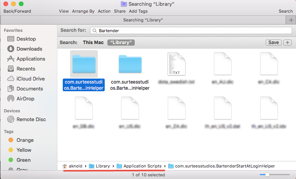Save the current search
This screenshot has width=296, height=179.
click(274, 43)
